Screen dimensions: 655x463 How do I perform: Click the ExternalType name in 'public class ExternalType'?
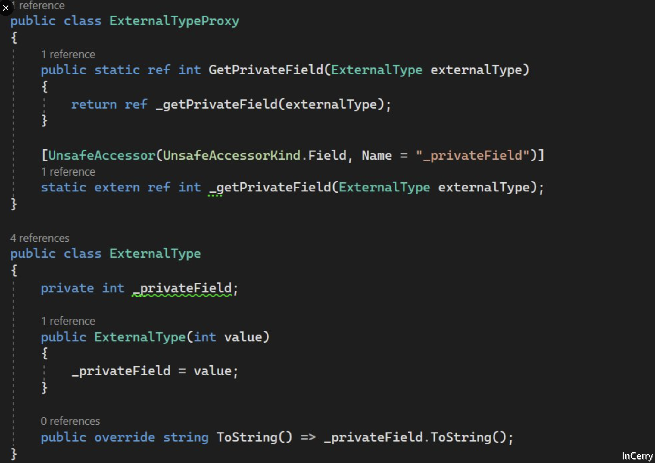155,254
